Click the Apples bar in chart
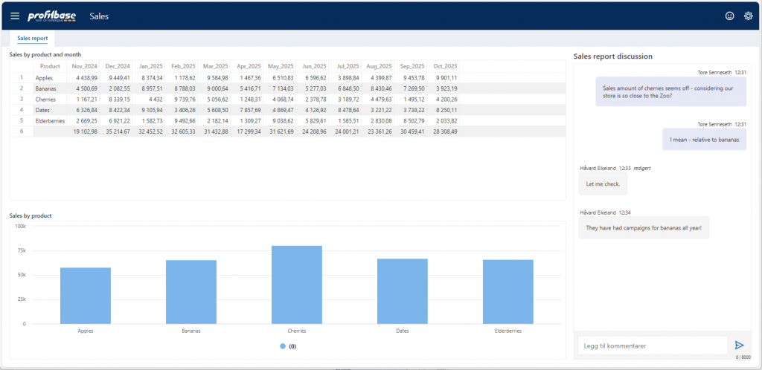The image size is (762, 370). click(x=86, y=296)
